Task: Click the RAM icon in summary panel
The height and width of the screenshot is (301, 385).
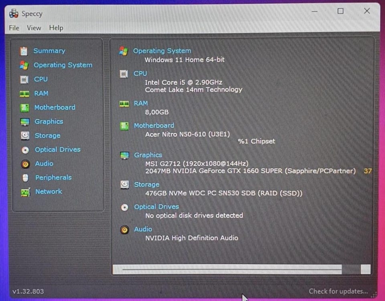Action: pyautogui.click(x=124, y=104)
